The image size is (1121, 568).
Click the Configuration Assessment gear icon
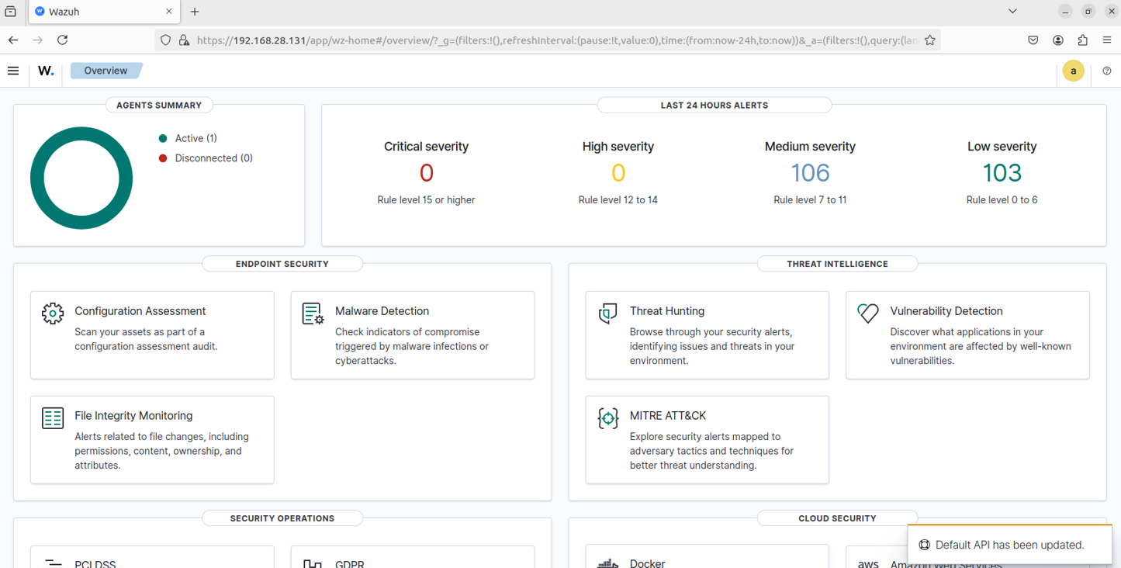[x=53, y=313]
